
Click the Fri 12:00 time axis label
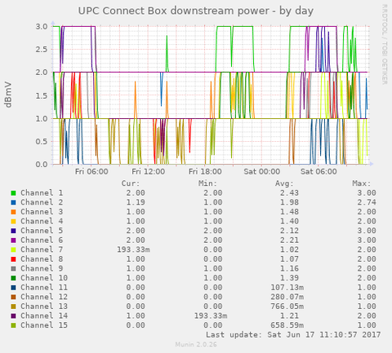[149, 172]
